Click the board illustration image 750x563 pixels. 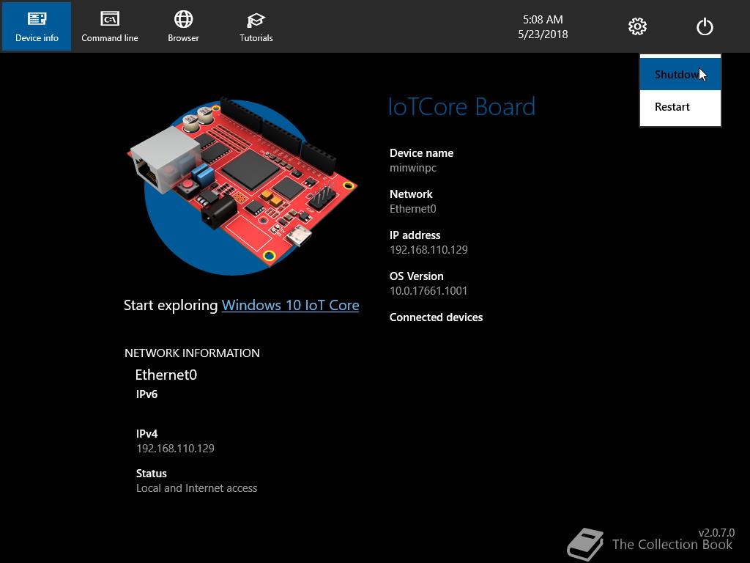click(x=242, y=186)
